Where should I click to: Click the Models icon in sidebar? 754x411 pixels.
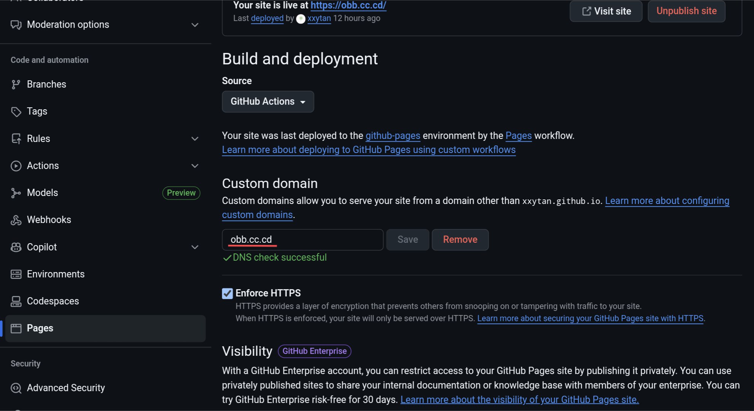16,193
